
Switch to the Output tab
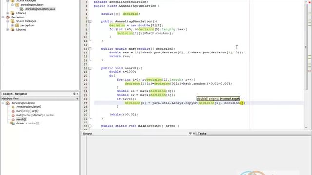(88, 134)
